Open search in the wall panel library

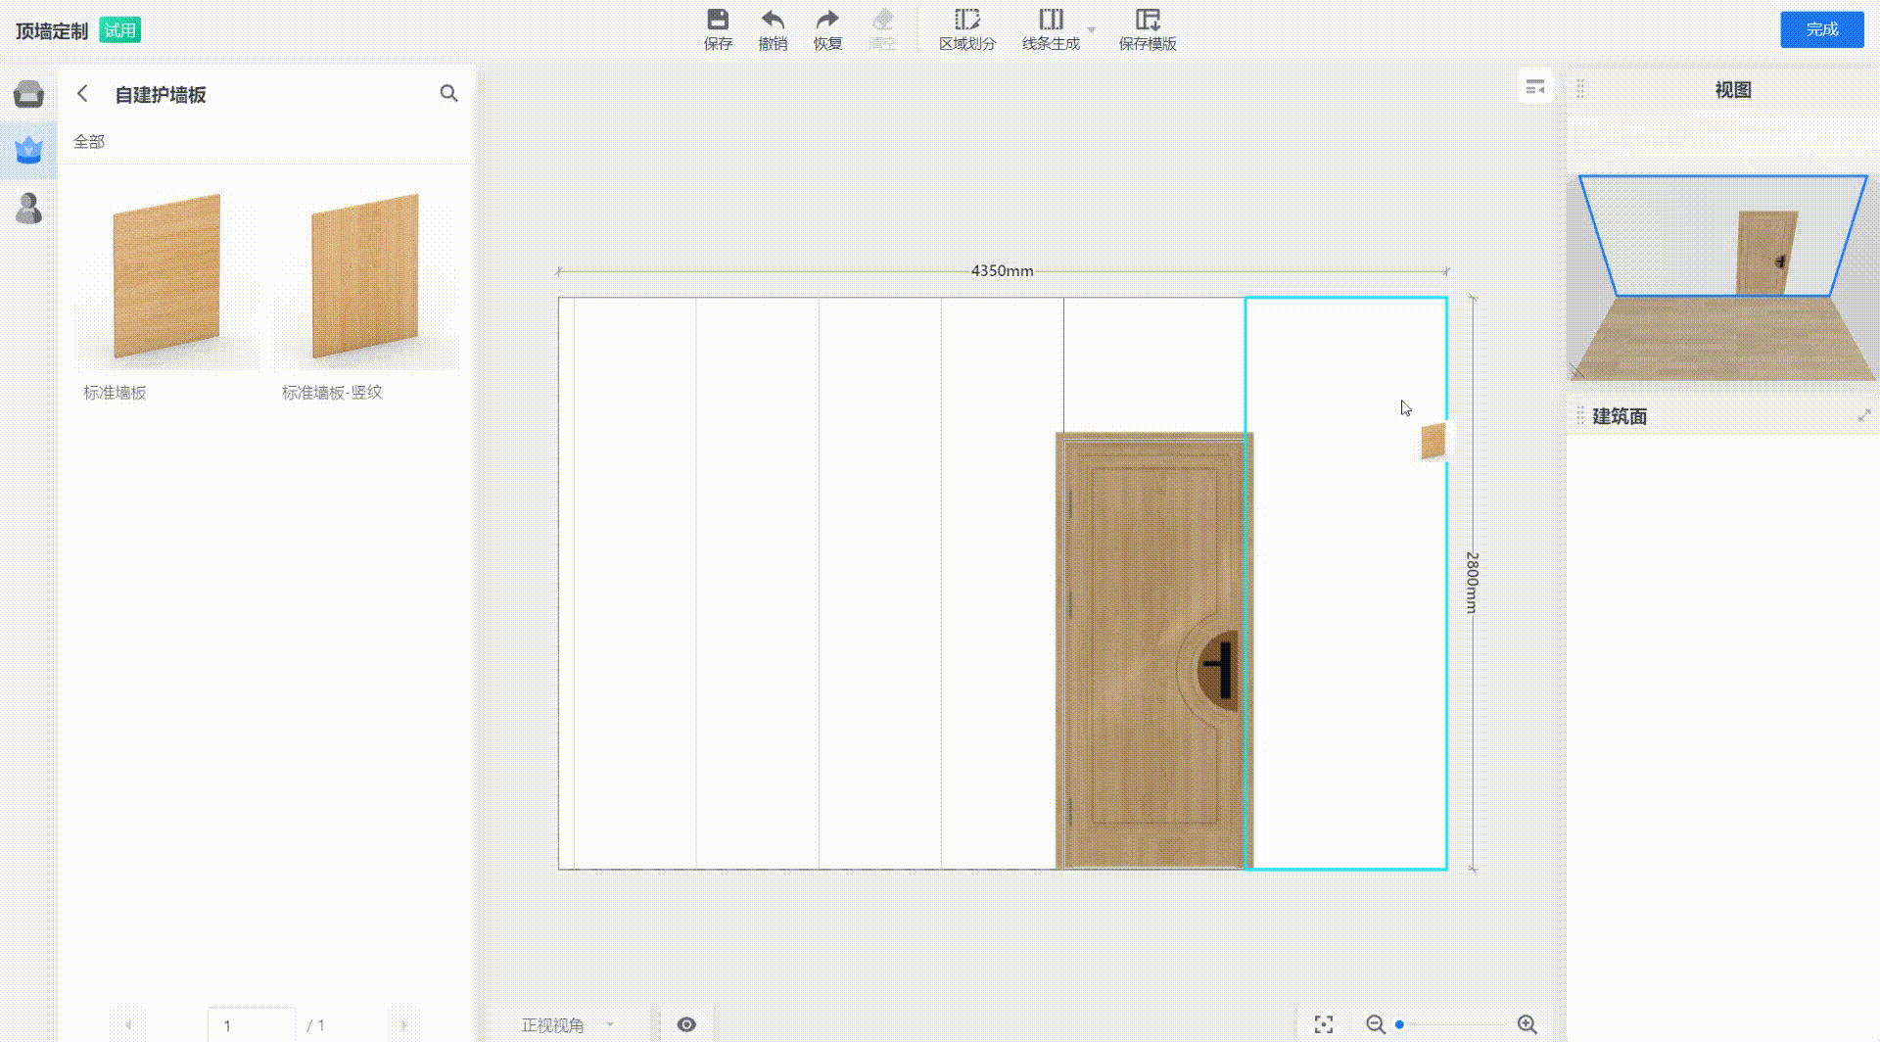click(448, 94)
